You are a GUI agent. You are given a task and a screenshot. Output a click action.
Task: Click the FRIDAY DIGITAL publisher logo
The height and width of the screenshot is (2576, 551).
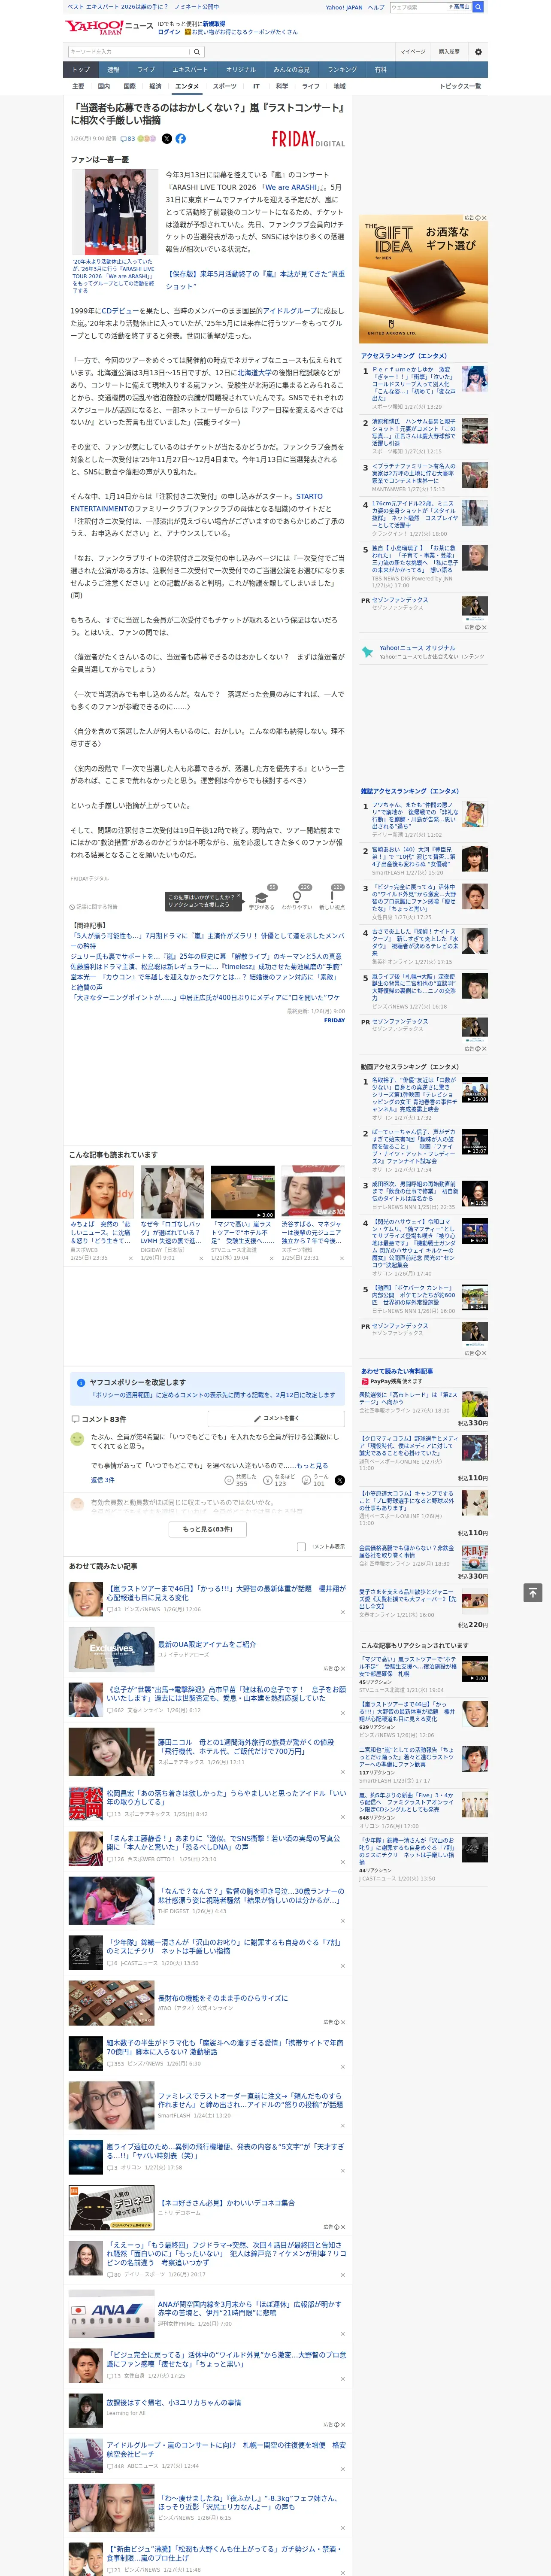308,140
